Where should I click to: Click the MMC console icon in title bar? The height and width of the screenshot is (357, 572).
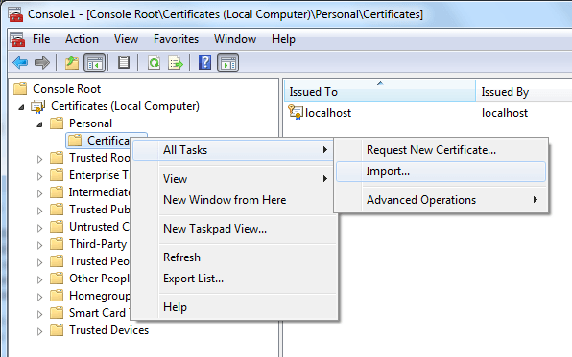15,14
